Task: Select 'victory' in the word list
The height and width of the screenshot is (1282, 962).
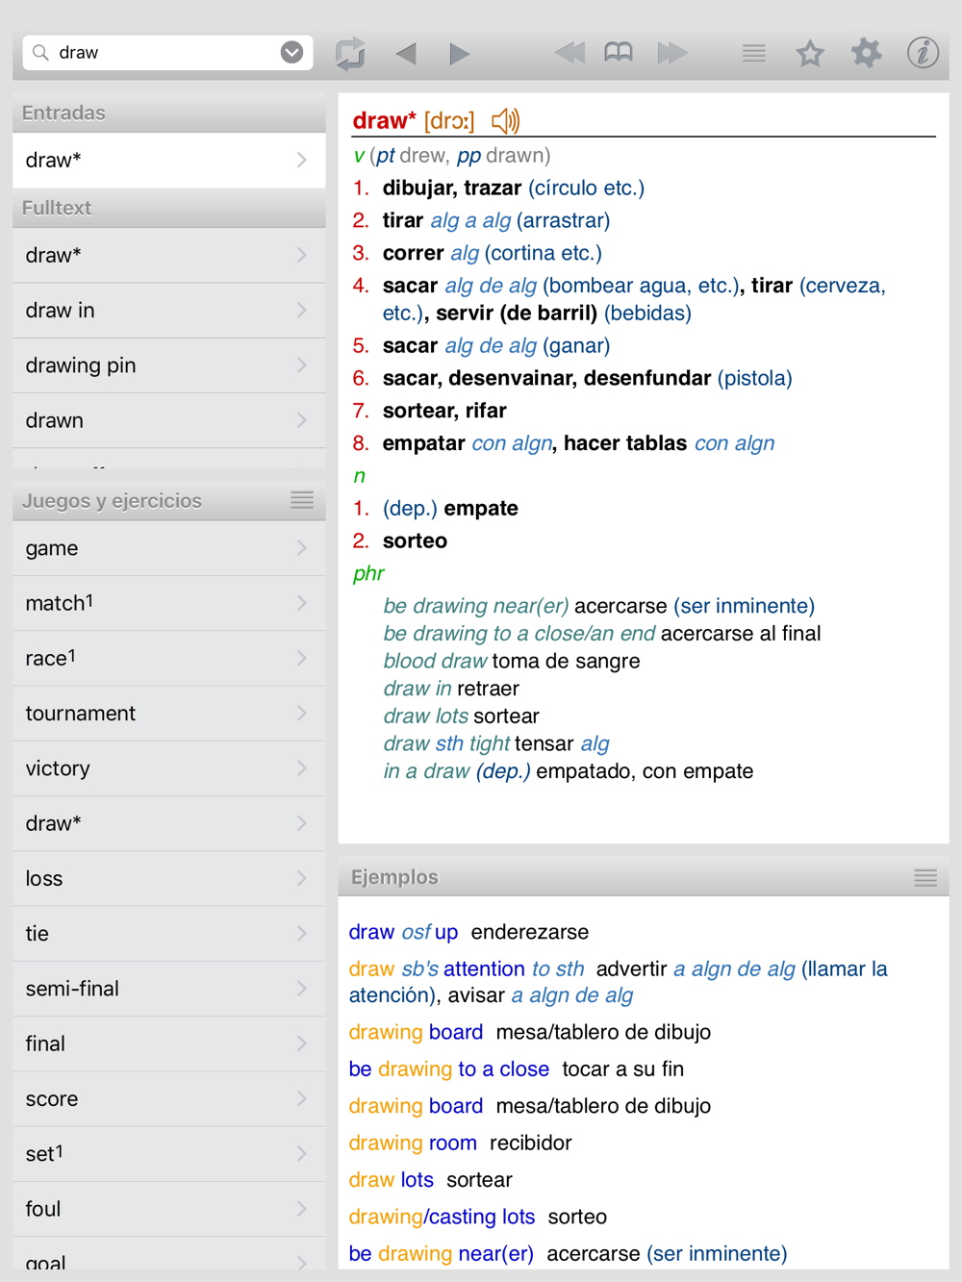Action: pos(169,768)
